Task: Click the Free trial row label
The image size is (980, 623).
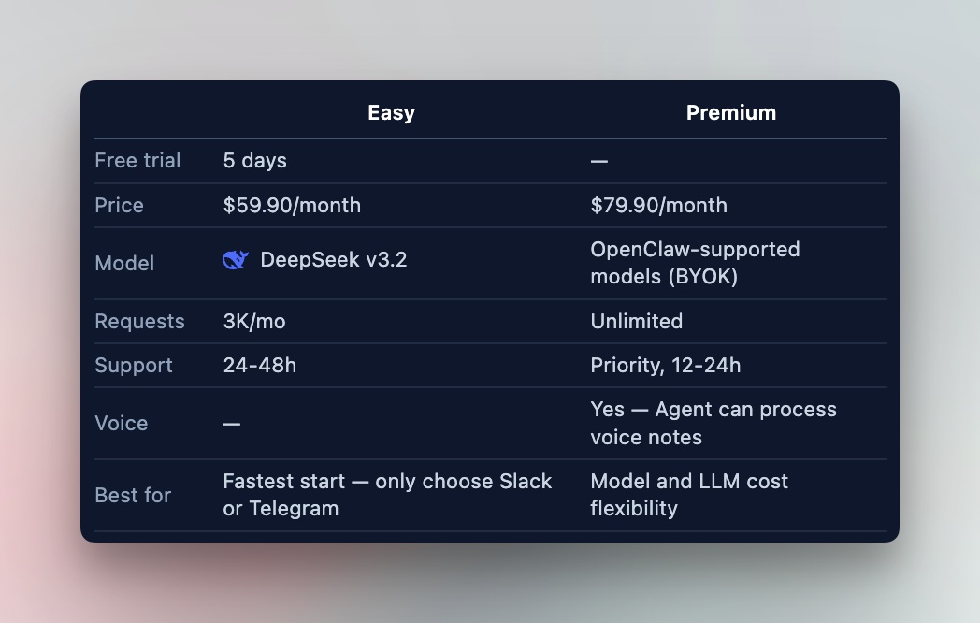Action: (137, 161)
